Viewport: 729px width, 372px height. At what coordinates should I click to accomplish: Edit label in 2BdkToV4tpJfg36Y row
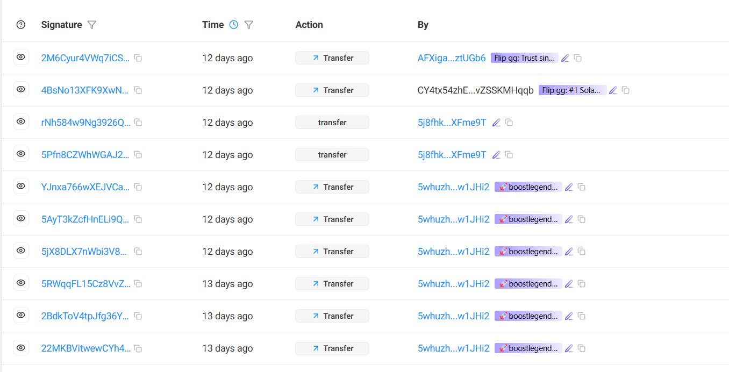569,316
